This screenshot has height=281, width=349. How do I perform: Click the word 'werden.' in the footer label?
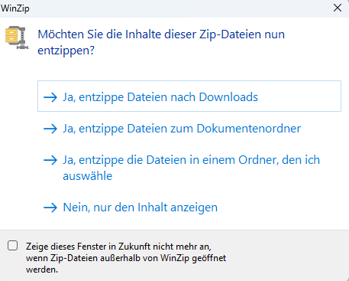[x=42, y=270]
